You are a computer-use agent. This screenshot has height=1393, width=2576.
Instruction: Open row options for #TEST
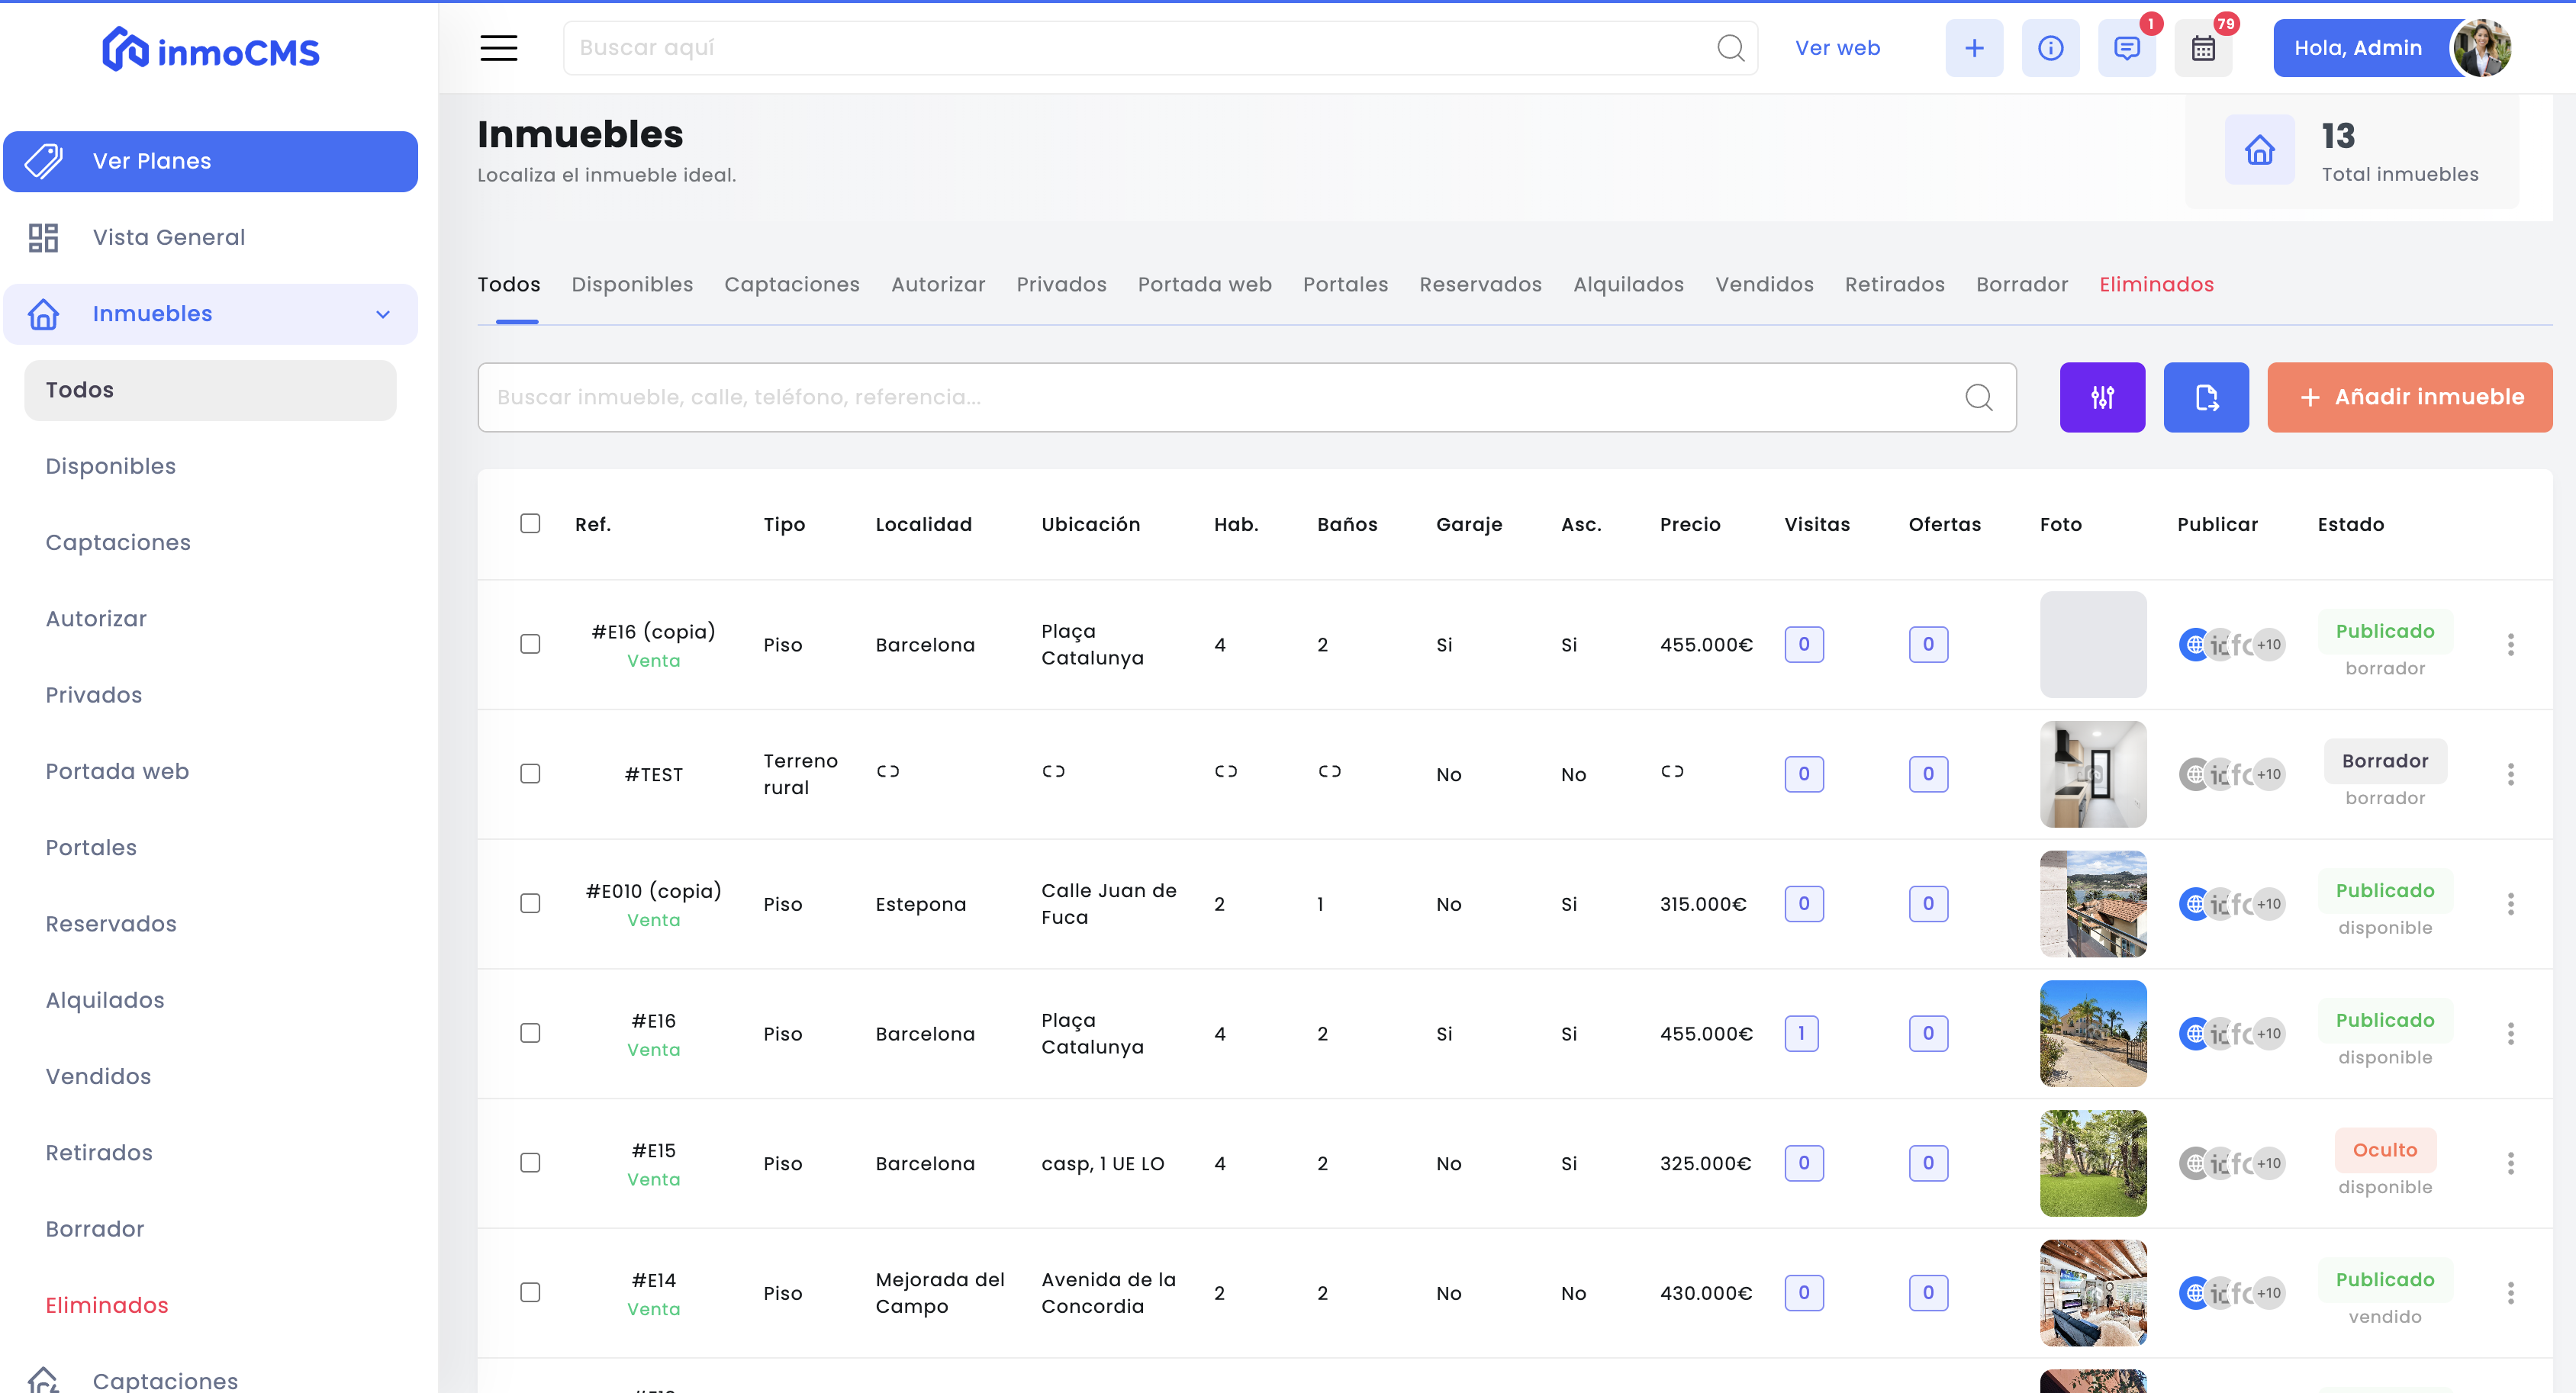2510,774
